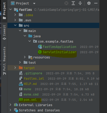The height and width of the screenshot is (113, 107).
Task: Select the fastlms.iml file name
Action: pos(34,78)
